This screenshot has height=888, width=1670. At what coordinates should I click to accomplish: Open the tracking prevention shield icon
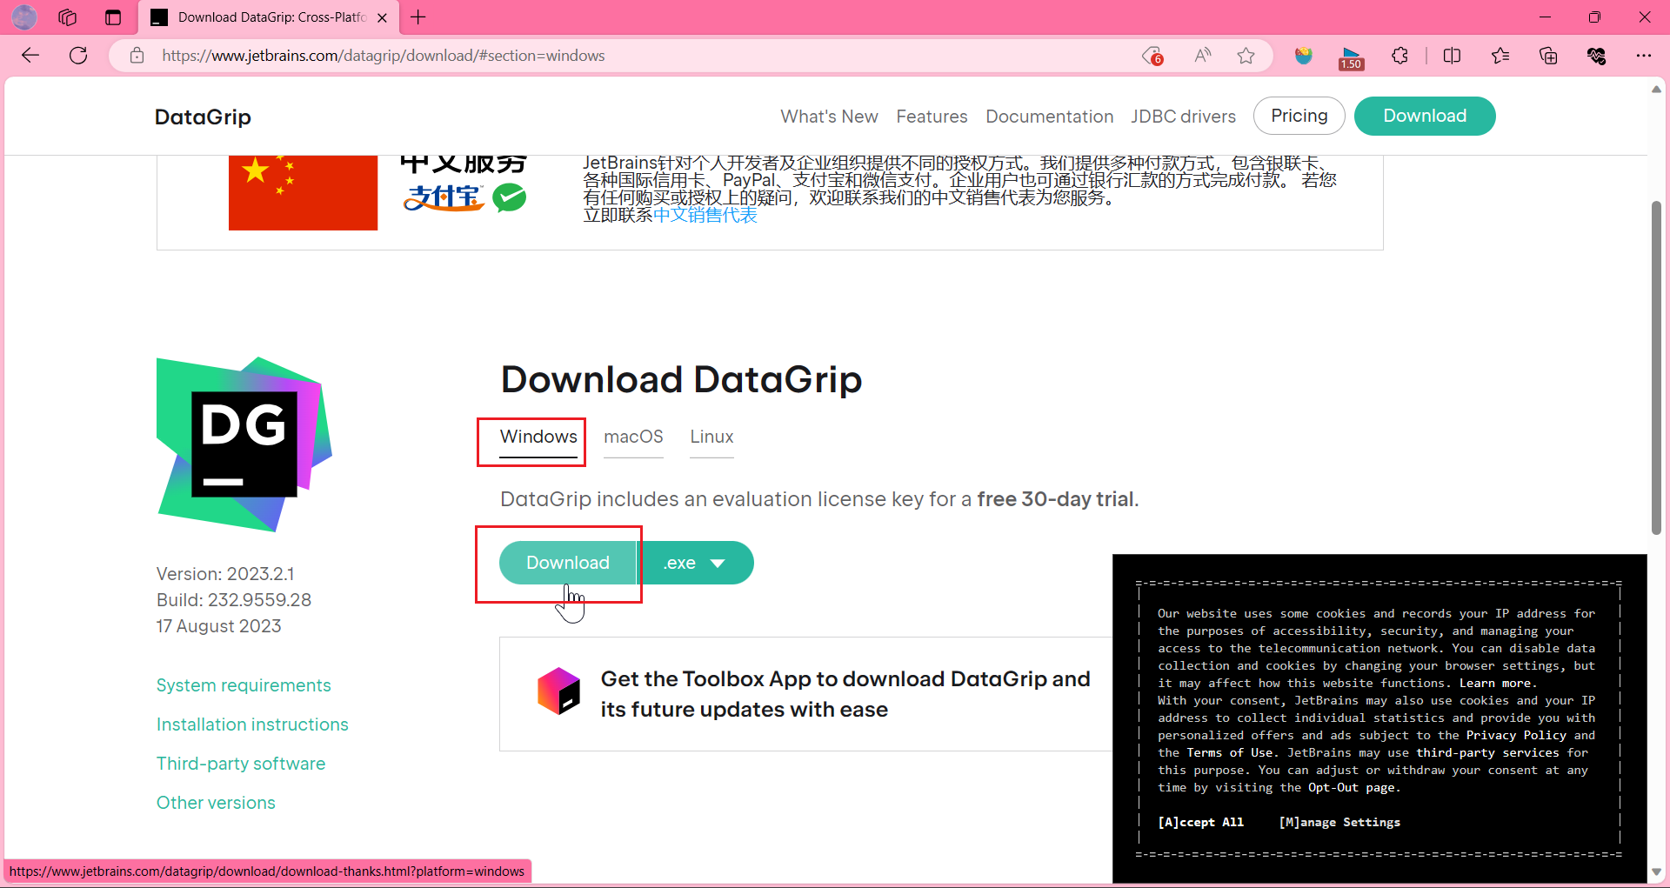tap(1152, 56)
